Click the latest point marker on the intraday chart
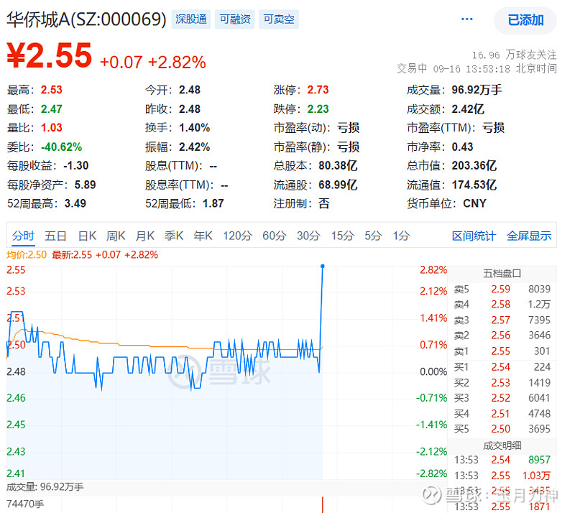Image resolution: width=575 pixels, height=513 pixels. (x=322, y=267)
